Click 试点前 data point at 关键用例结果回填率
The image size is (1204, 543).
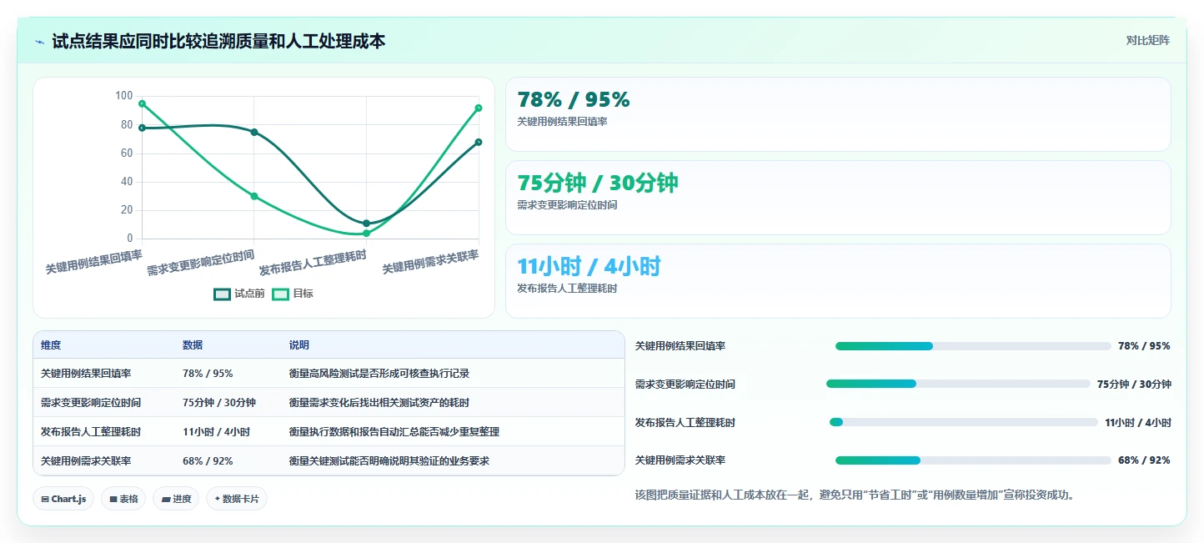tap(142, 128)
